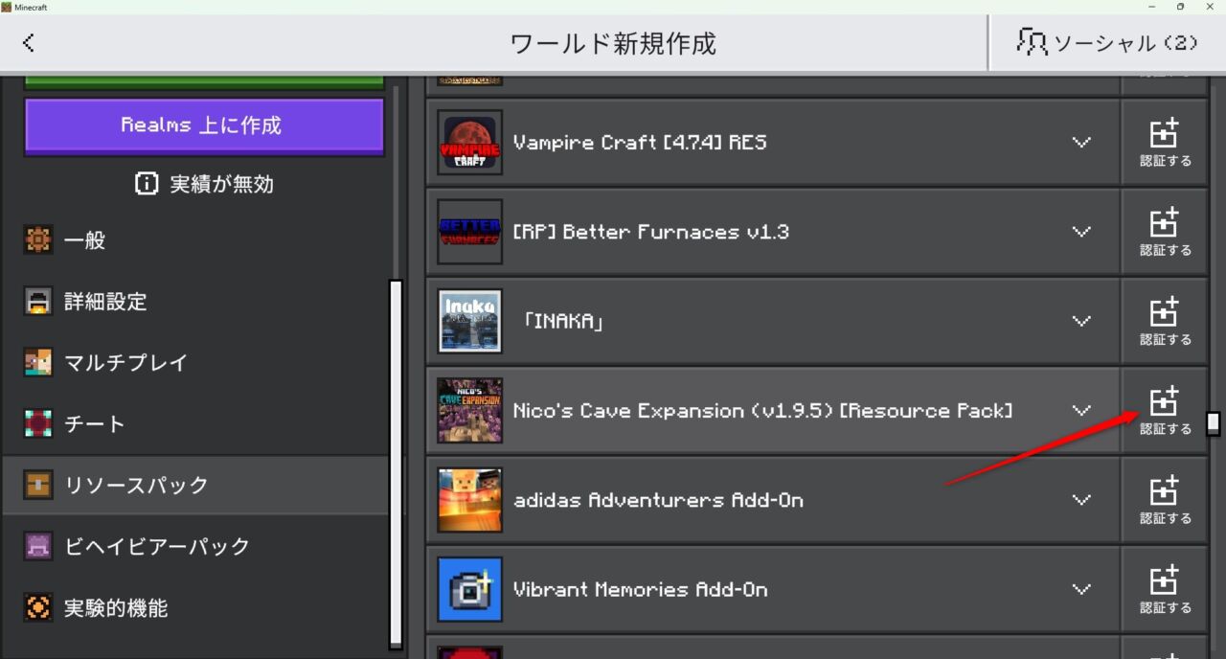
Task: Click the 'Vampire Craft [4.7.4] RES' title
Action: click(x=640, y=143)
